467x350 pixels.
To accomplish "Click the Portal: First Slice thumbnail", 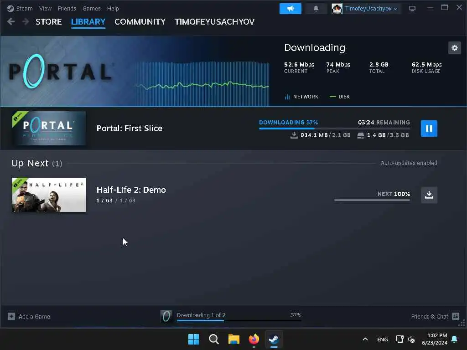I will click(49, 128).
